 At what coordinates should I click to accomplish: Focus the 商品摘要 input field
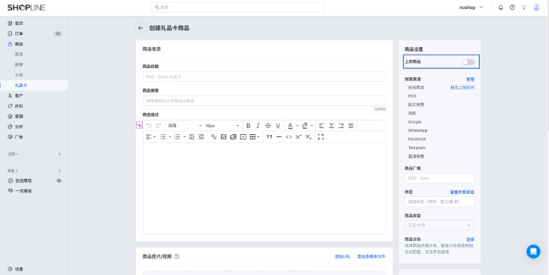[264, 101]
